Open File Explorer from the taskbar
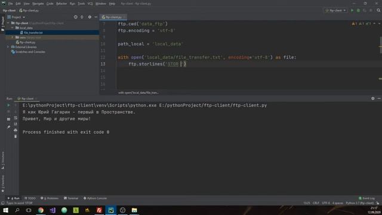 tap(134, 210)
